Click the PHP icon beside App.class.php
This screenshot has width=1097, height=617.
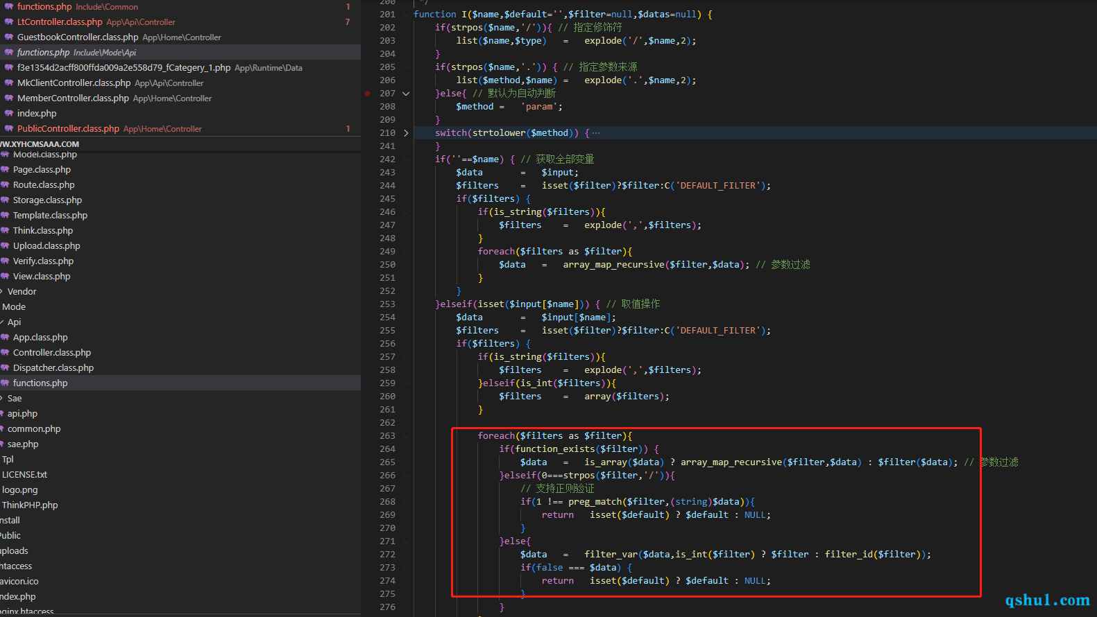[x=5, y=337]
